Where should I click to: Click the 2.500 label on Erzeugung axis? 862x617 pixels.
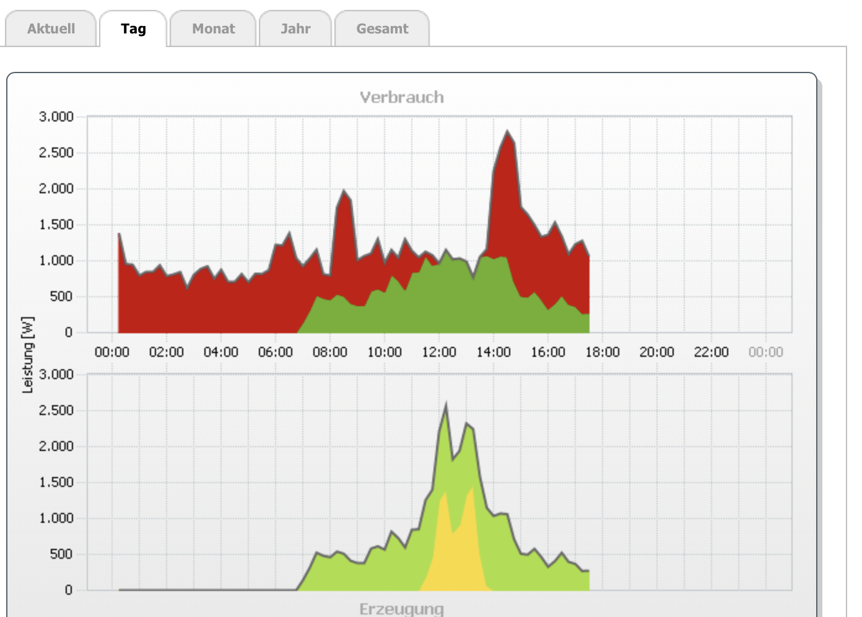tap(56, 410)
